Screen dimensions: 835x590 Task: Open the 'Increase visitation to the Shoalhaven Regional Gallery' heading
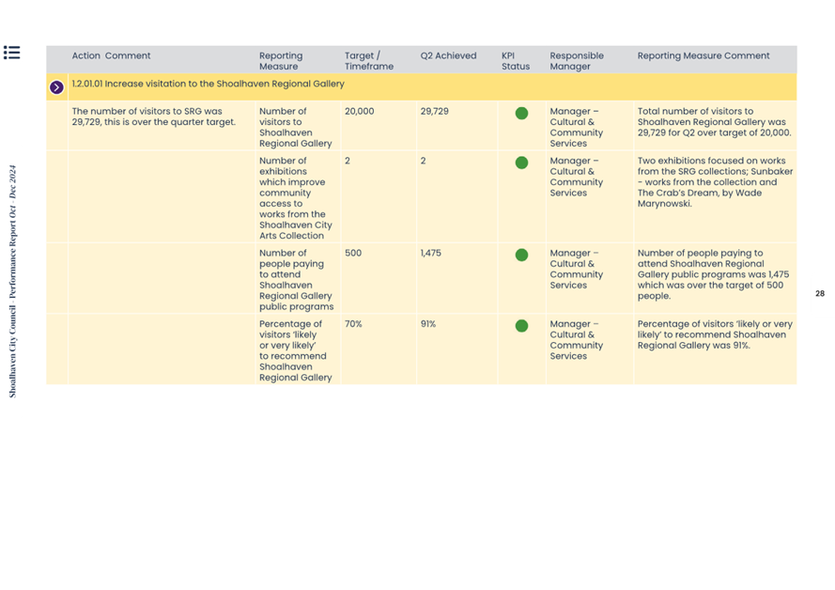[x=208, y=84]
